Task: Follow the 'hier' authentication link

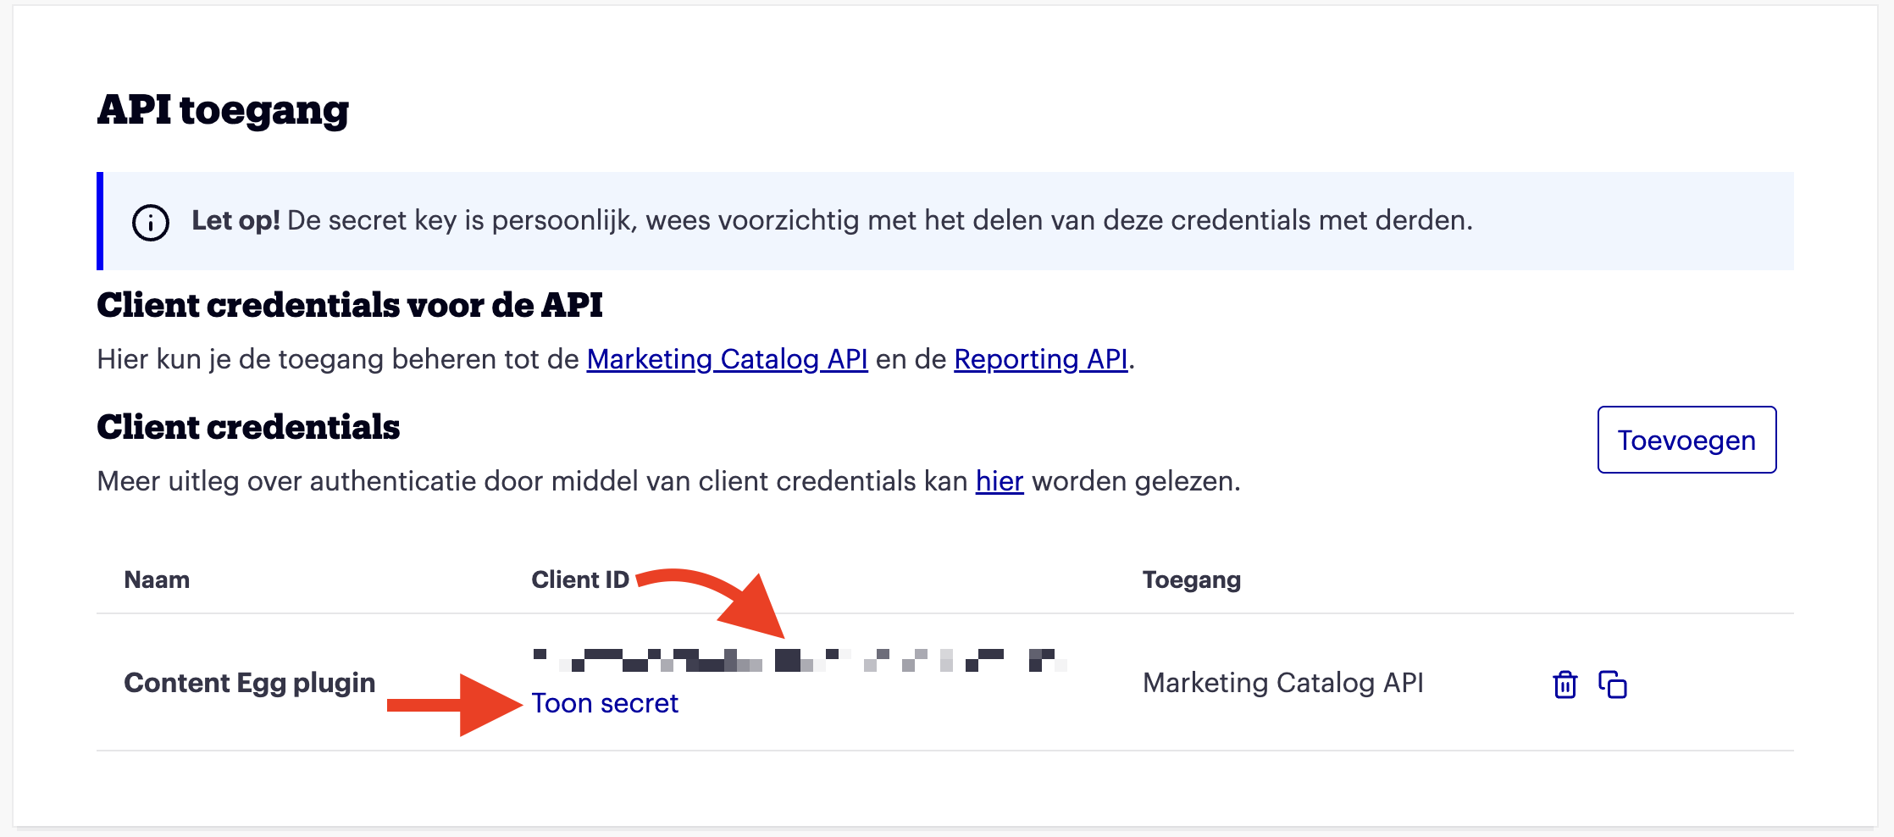Action: [1000, 481]
